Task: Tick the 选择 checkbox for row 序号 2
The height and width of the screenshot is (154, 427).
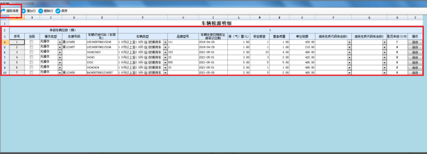Action: click(32, 47)
